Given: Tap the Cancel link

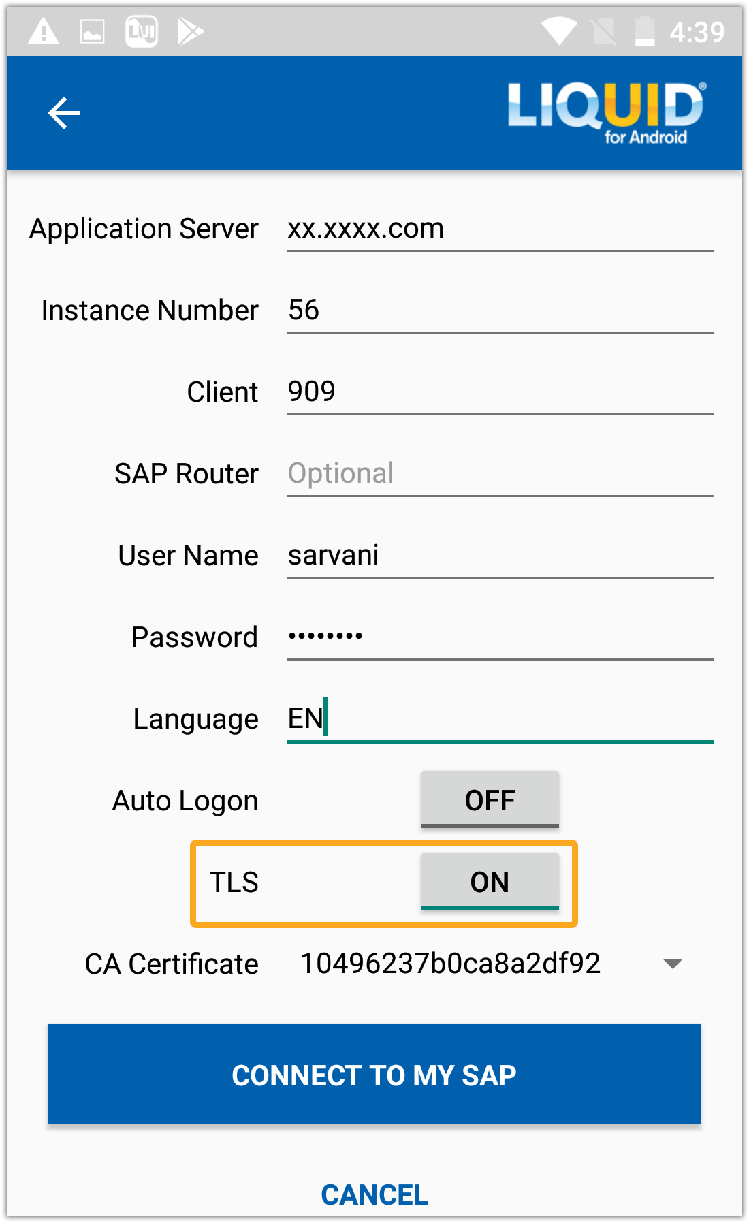Looking at the screenshot, I should pyautogui.click(x=374, y=1194).
